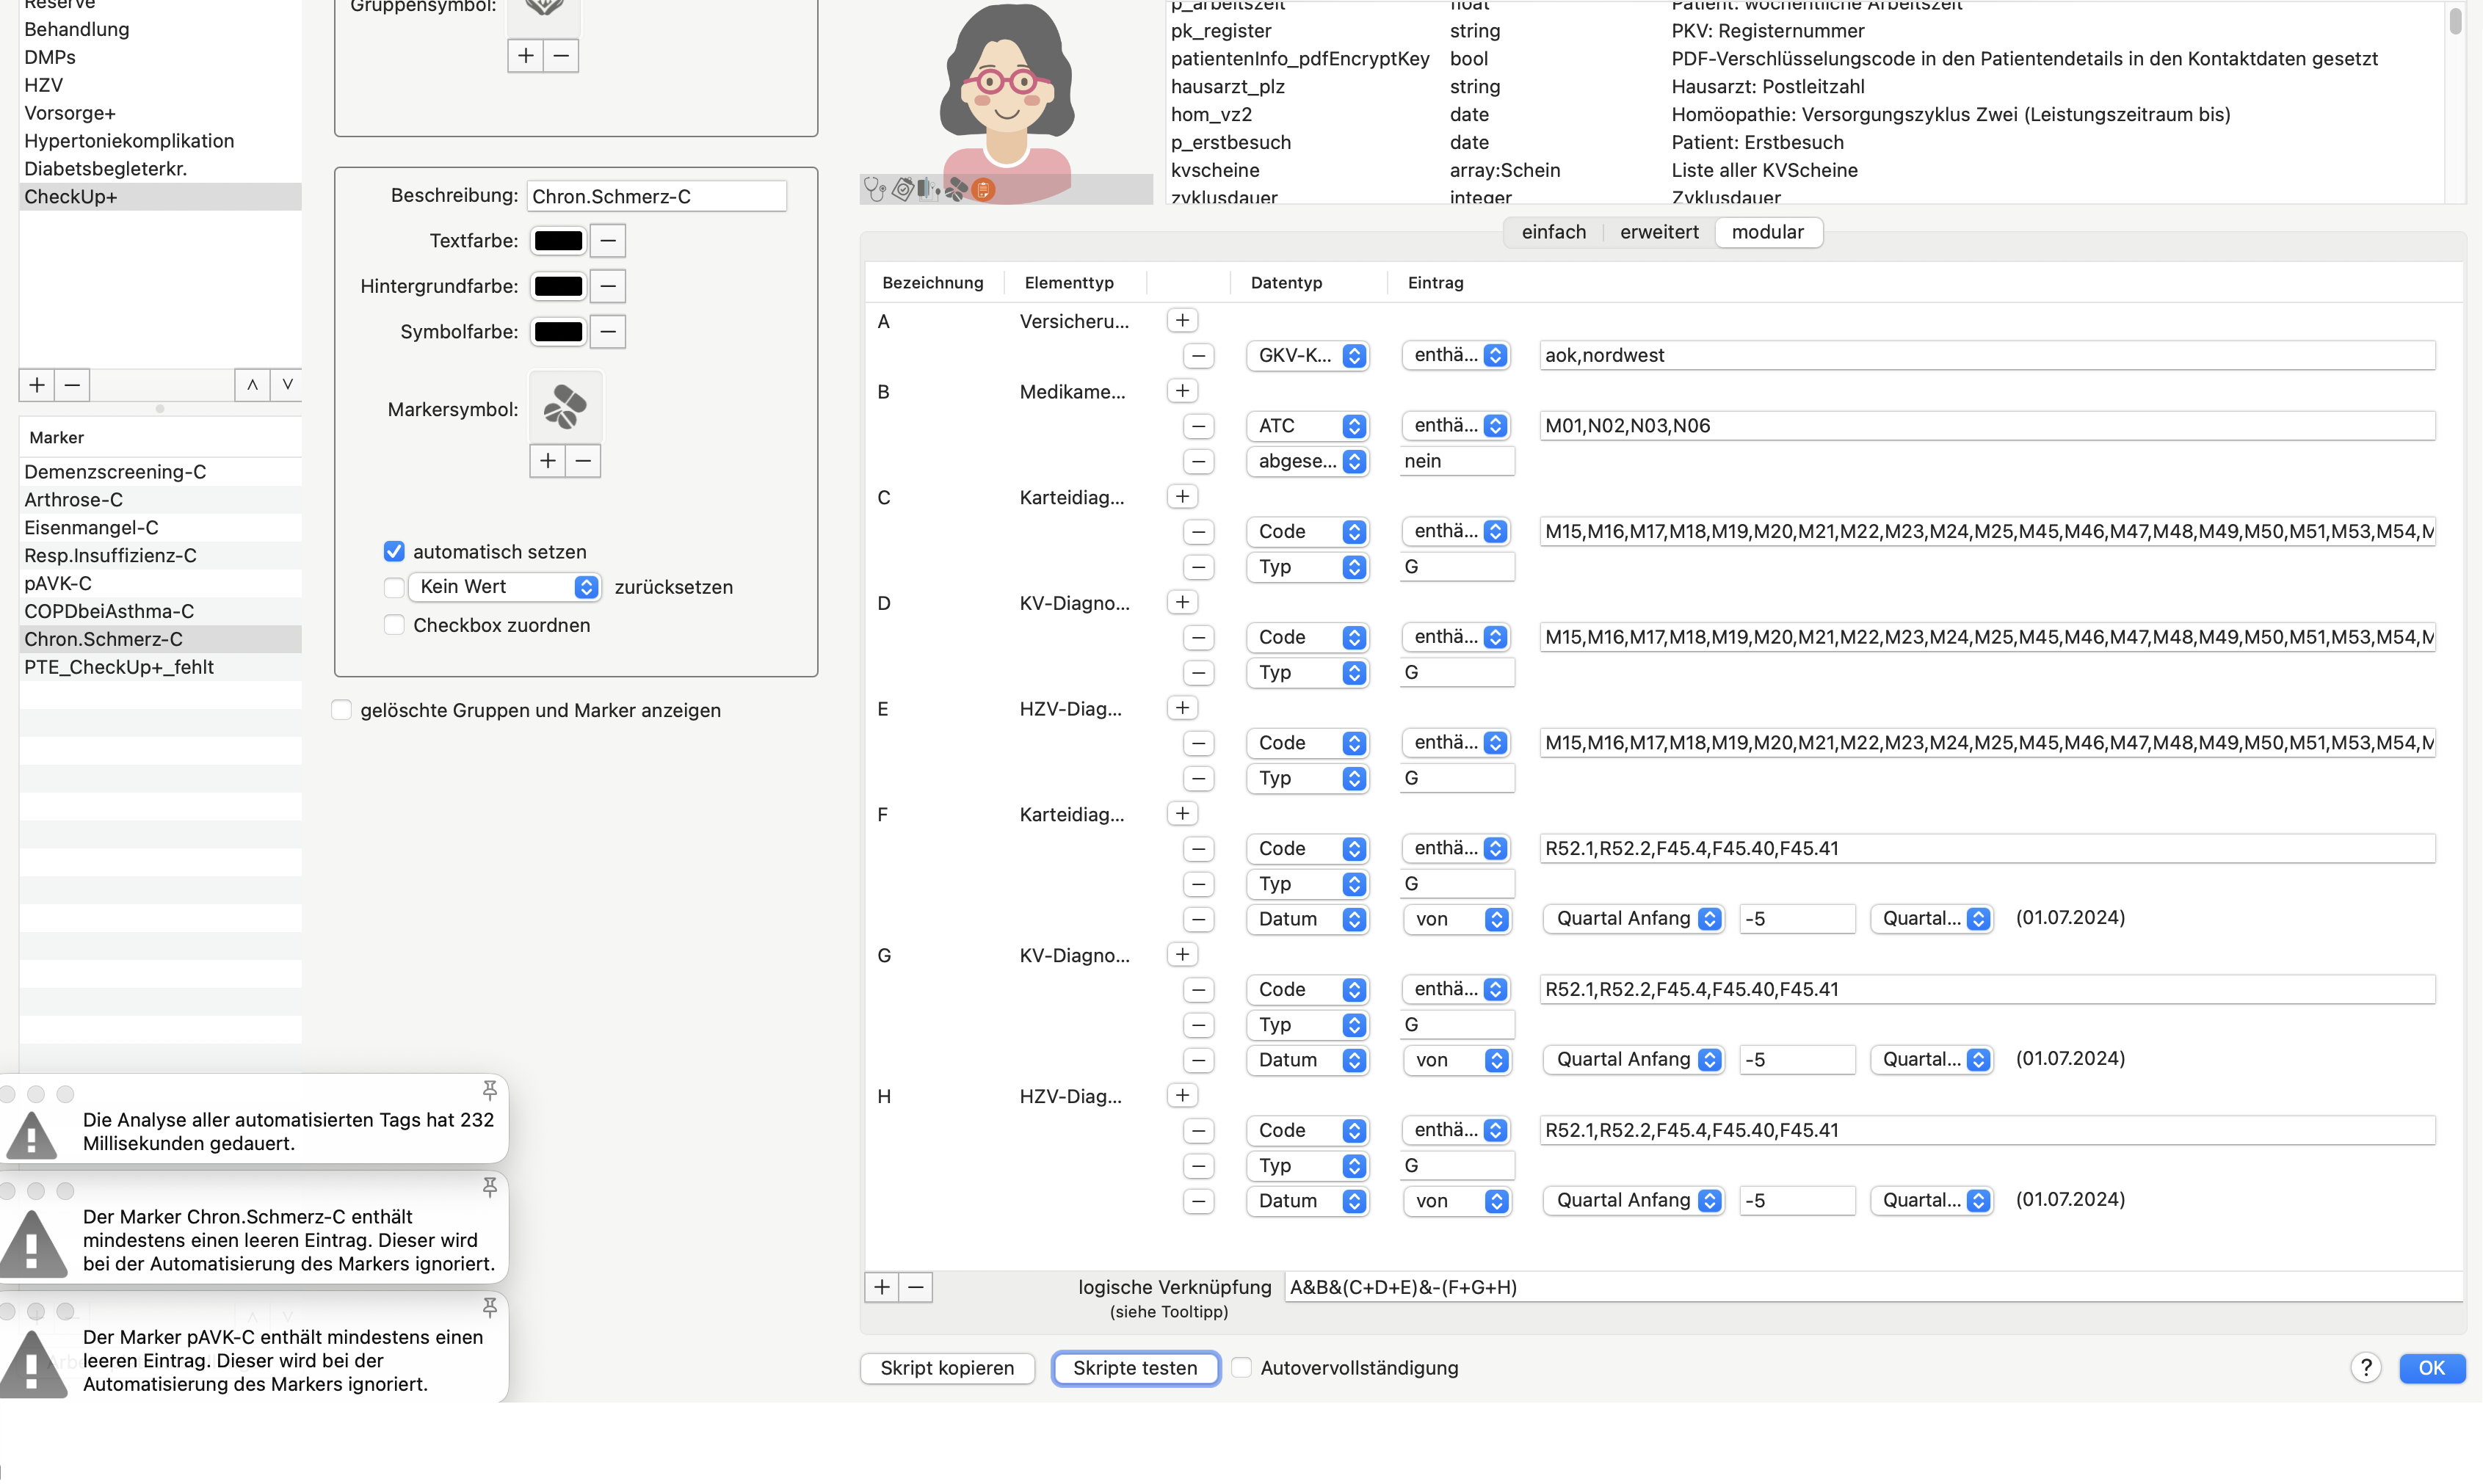The image size is (2483, 1484).
Task: Enable Checkbox zuordnen option
Action: [394, 625]
